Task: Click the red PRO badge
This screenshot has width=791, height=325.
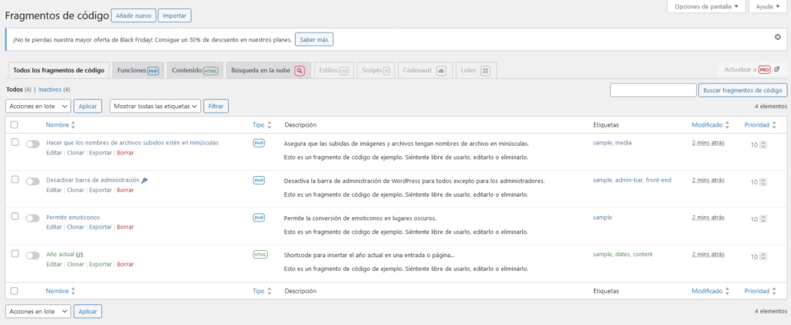Action: click(x=764, y=69)
